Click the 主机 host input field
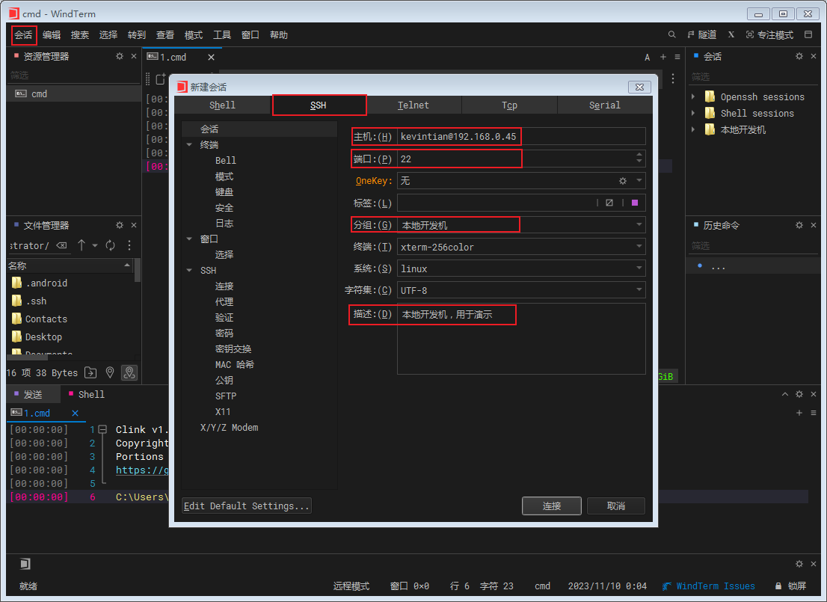The width and height of the screenshot is (827, 602). [520, 137]
